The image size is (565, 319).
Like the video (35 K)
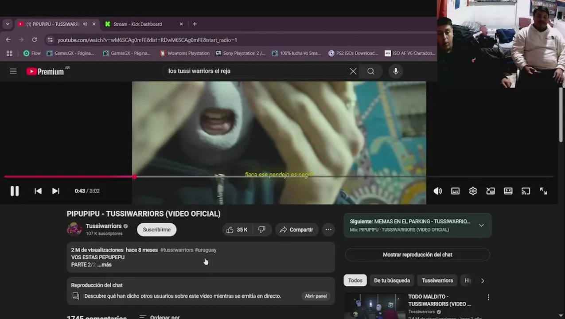coord(237,230)
